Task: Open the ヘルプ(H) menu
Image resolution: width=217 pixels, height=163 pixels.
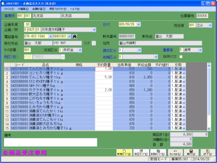Action: click(75, 9)
